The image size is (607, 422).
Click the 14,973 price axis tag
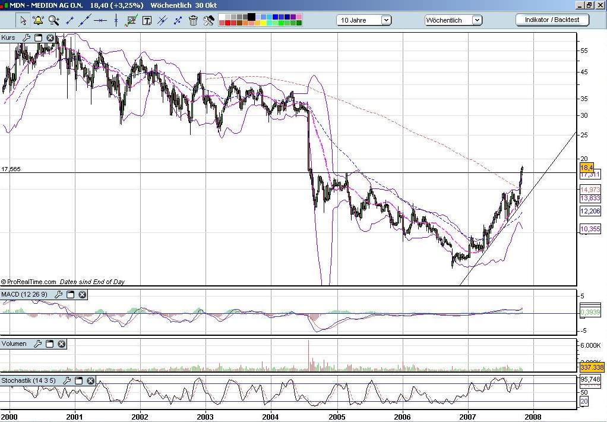(590, 190)
